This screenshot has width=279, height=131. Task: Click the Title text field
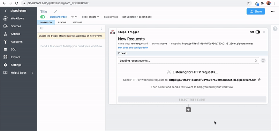click(x=44, y=11)
